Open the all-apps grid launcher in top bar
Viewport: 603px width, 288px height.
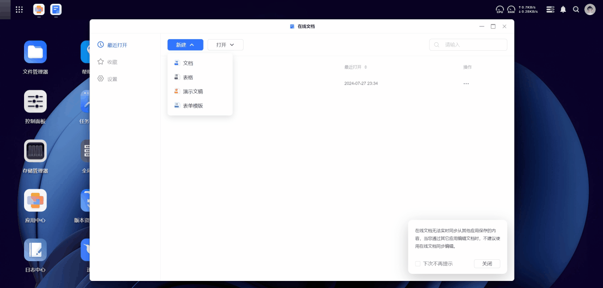19,9
